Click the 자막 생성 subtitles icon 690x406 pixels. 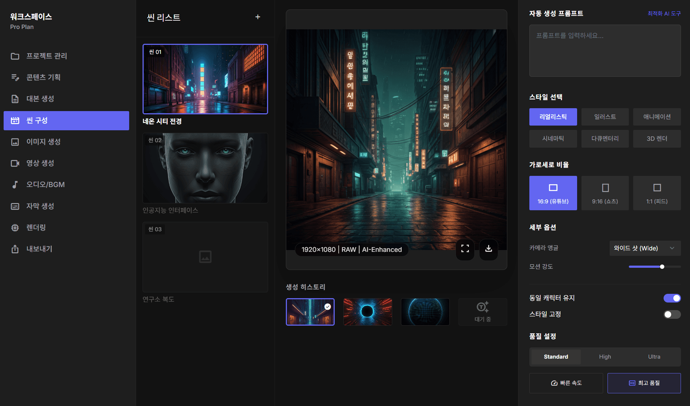[15, 206]
